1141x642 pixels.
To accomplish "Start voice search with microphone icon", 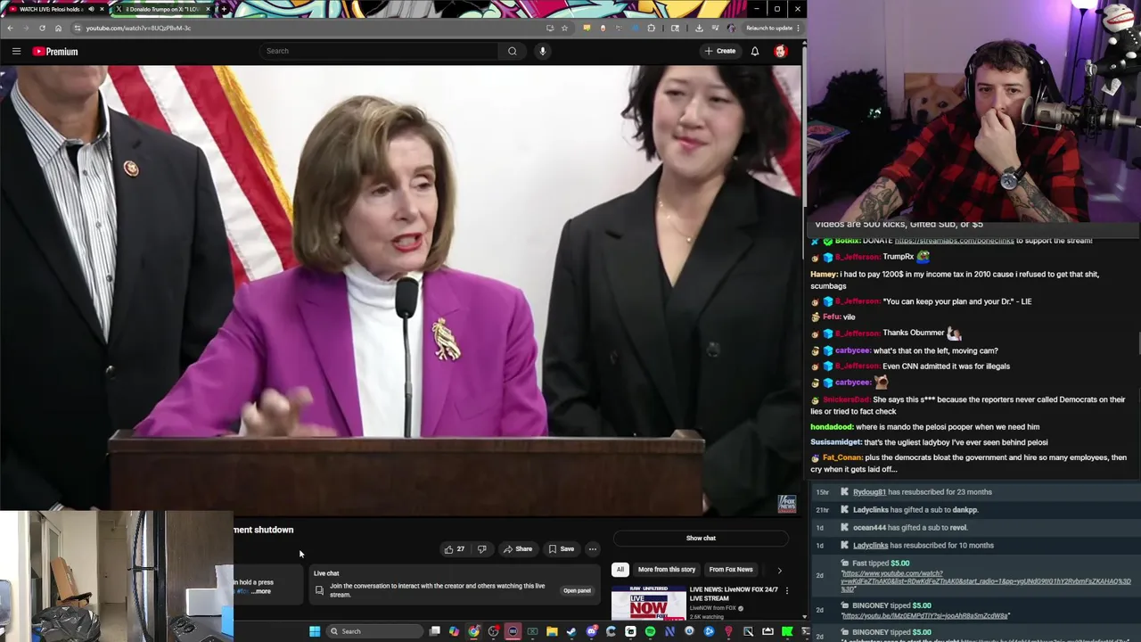I will pyautogui.click(x=542, y=51).
